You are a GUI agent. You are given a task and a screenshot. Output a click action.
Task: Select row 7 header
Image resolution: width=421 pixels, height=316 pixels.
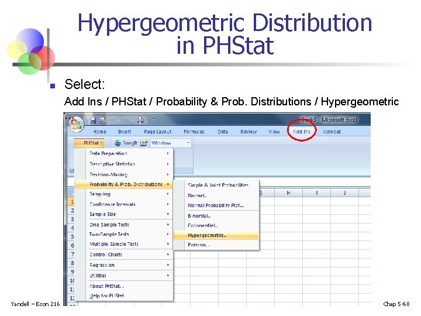72,254
